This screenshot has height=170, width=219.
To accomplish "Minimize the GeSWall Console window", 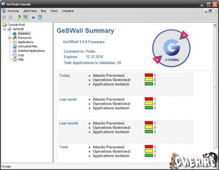I will click(202, 4).
